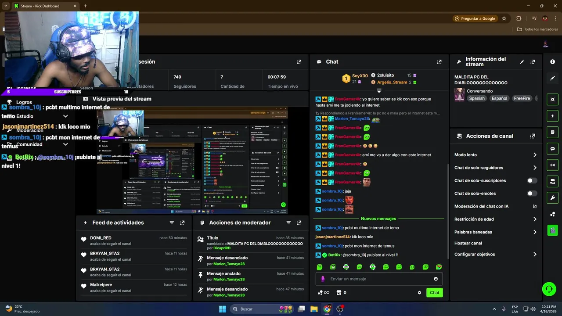
Task: Filter the Acciones de moderador list
Action: (288, 223)
